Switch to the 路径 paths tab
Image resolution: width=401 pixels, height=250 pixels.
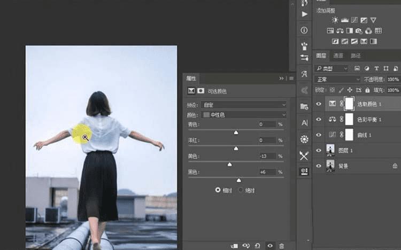[x=356, y=56]
